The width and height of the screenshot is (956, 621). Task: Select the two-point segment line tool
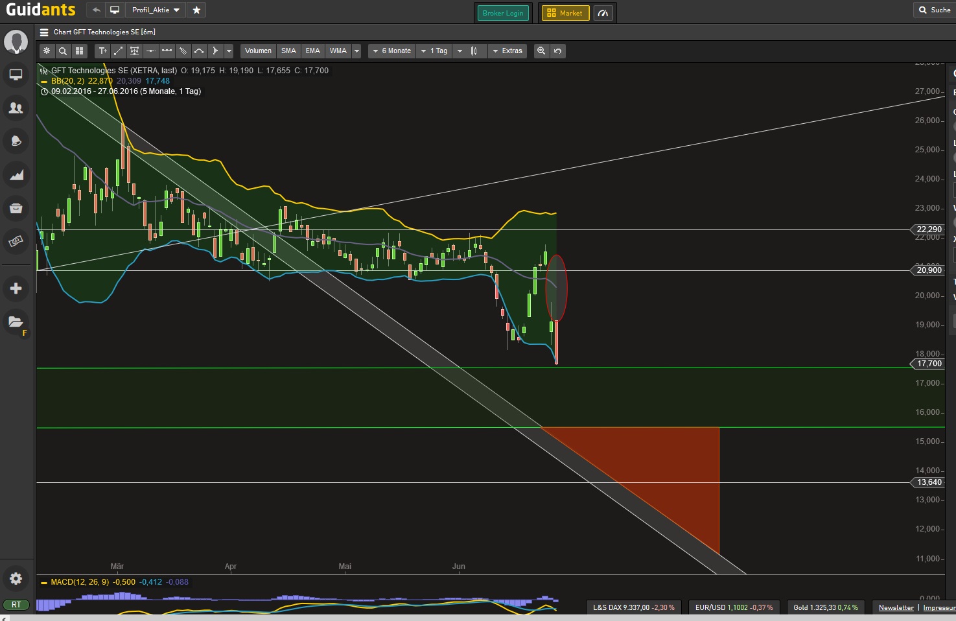pos(167,51)
